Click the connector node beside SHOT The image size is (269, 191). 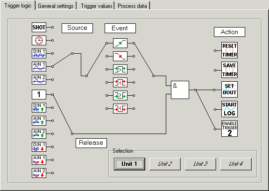52,27
